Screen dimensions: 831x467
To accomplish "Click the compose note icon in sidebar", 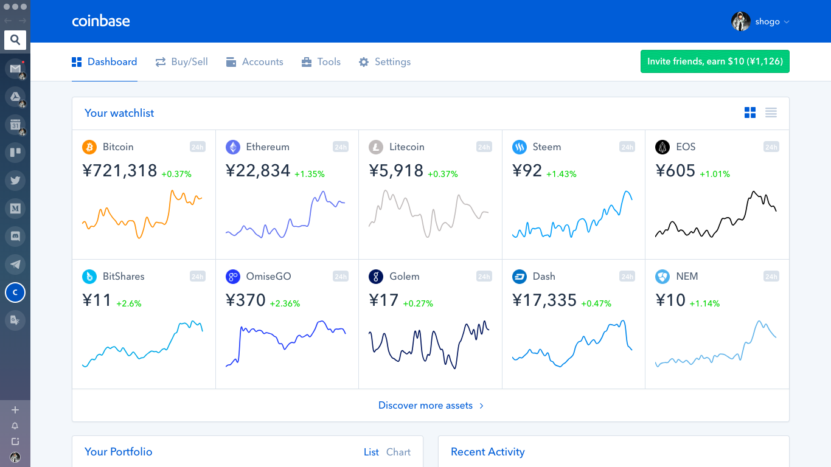I will point(15,441).
